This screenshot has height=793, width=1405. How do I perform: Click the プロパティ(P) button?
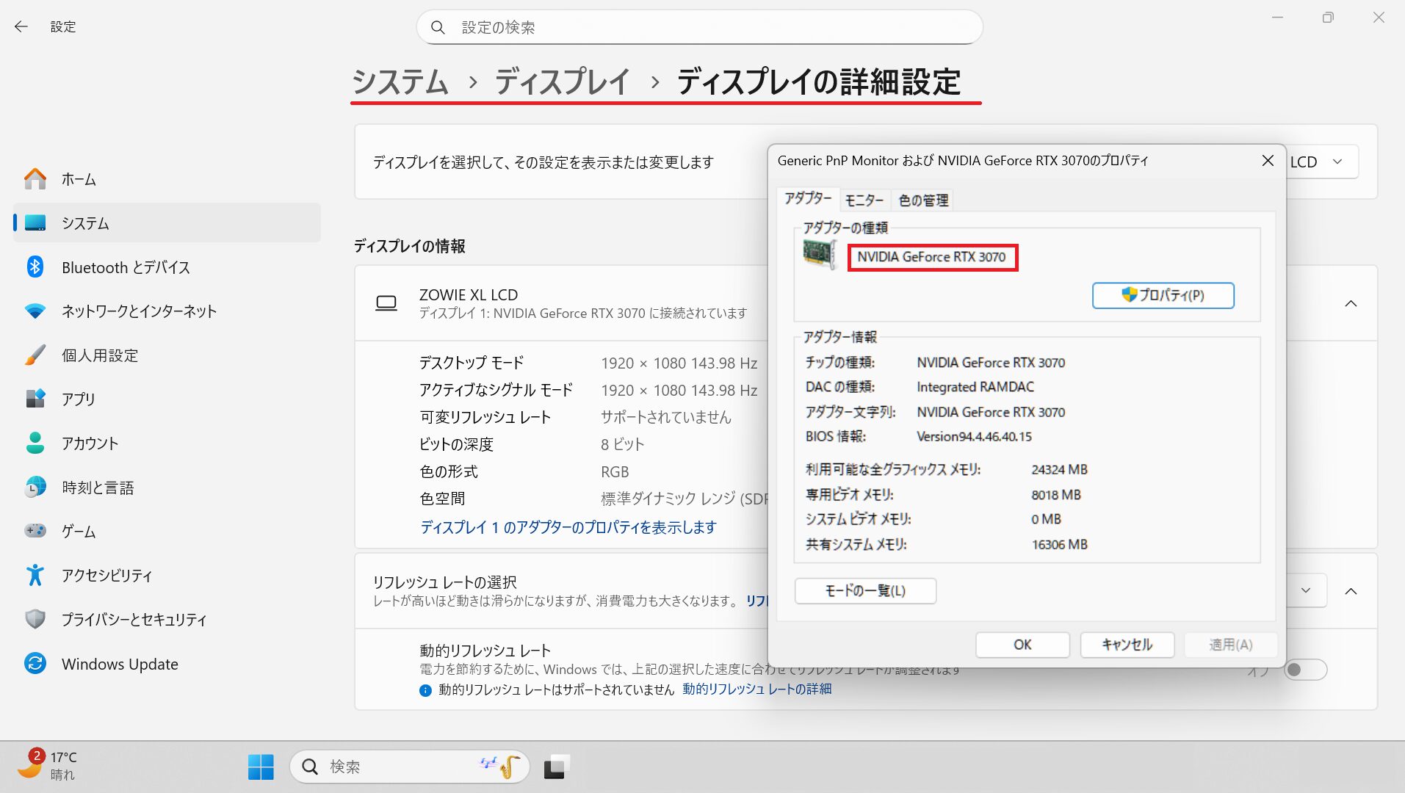pos(1163,295)
